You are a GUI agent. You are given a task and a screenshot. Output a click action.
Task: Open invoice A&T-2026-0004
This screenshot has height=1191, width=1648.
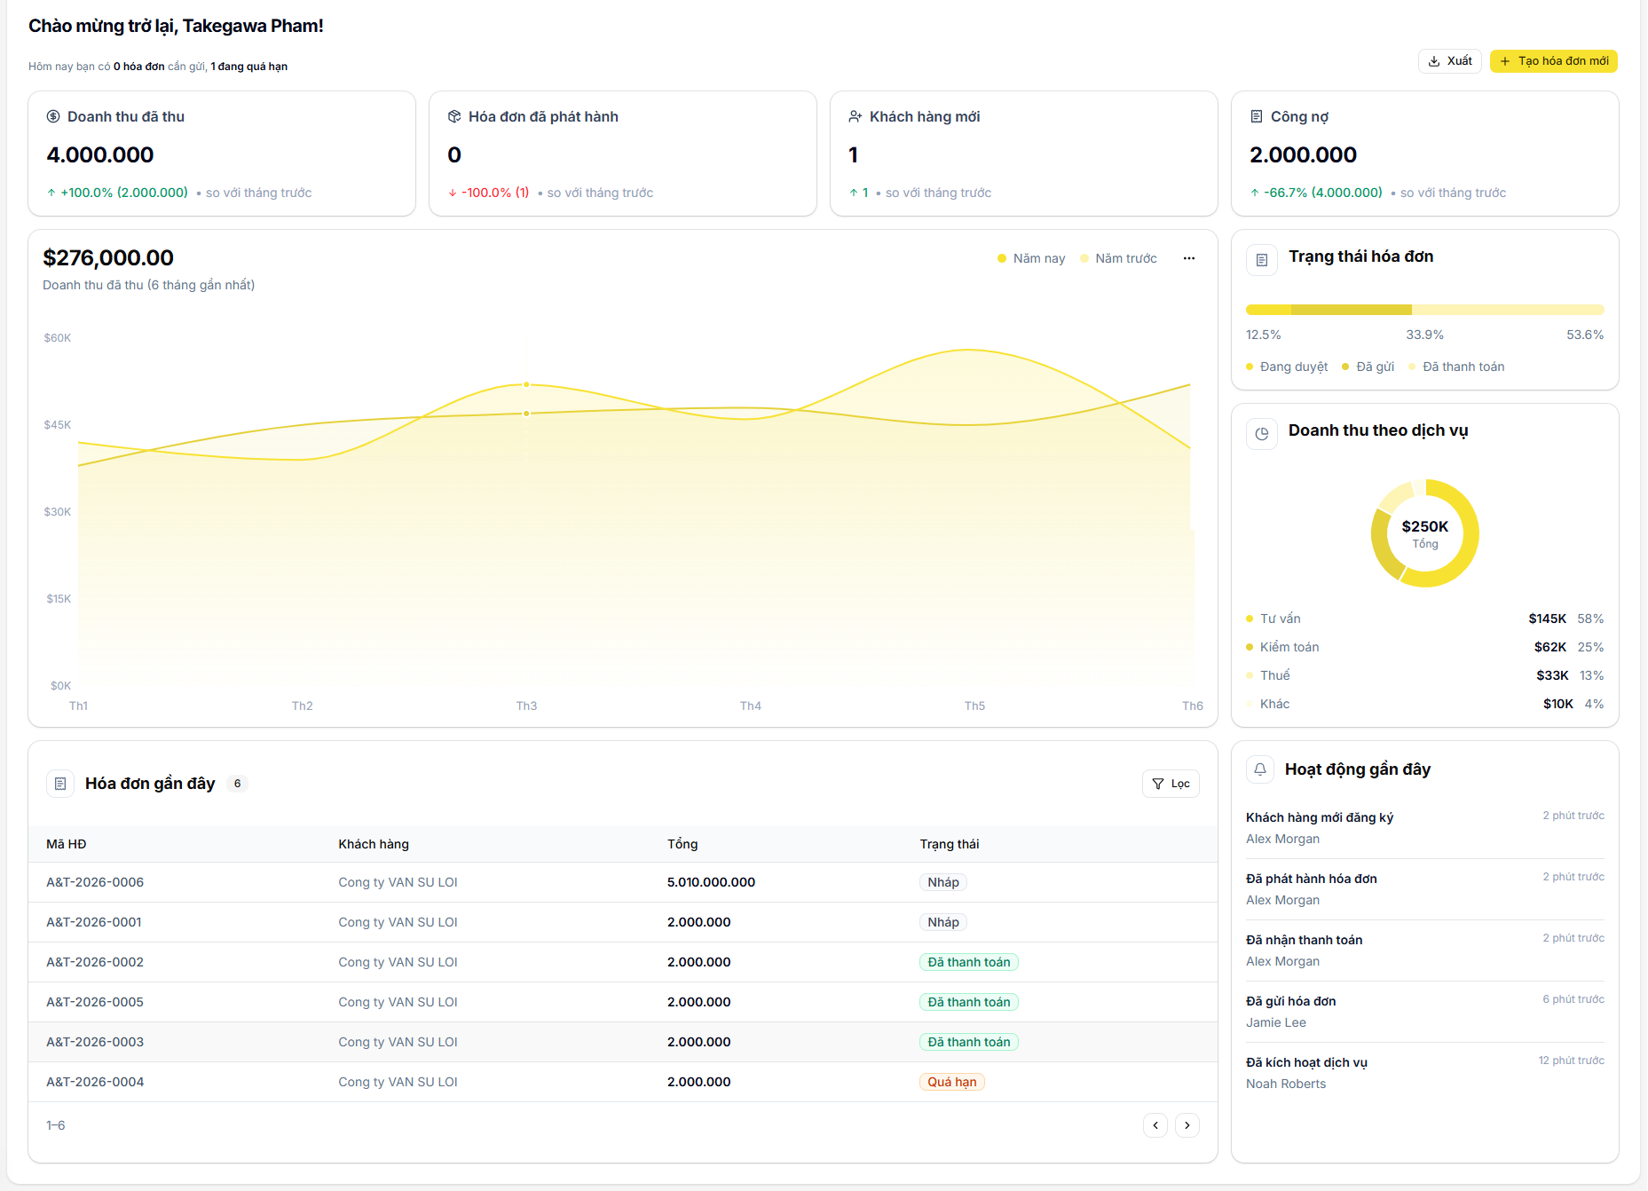point(95,1082)
